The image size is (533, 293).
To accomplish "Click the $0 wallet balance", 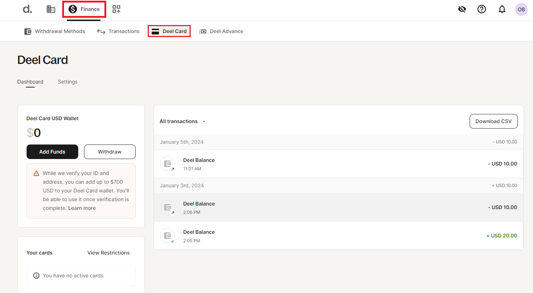I will (x=34, y=133).
